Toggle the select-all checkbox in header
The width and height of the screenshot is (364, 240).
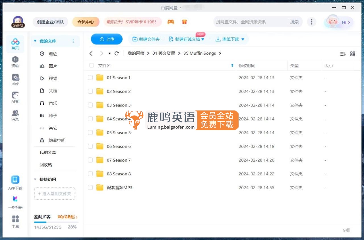[x=92, y=65]
